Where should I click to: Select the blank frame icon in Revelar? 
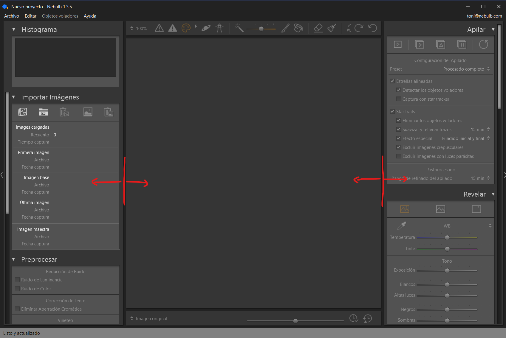pos(476,209)
